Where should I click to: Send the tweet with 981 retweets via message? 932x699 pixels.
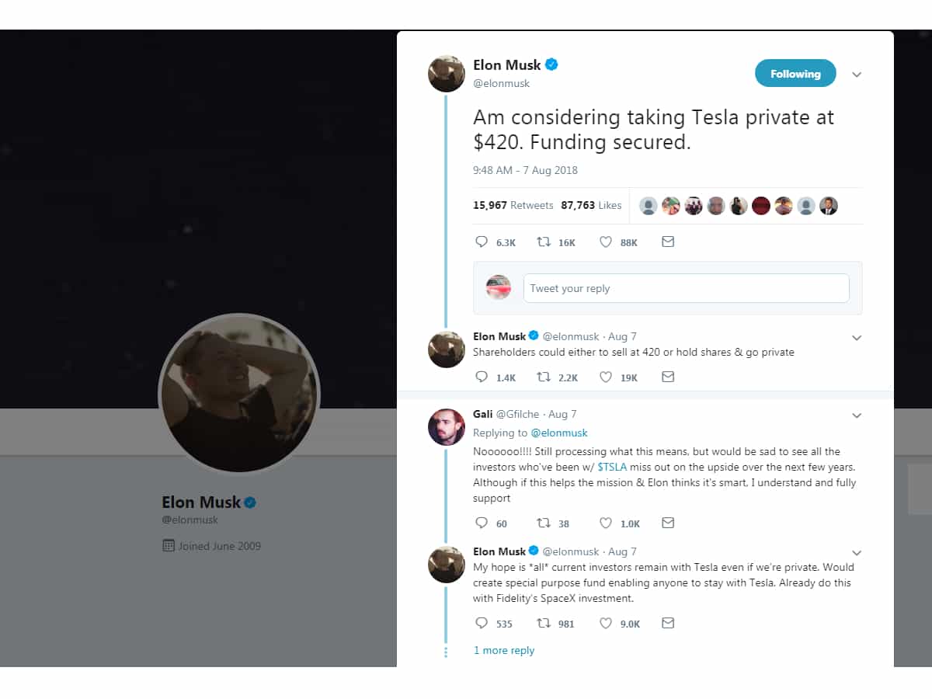(668, 624)
